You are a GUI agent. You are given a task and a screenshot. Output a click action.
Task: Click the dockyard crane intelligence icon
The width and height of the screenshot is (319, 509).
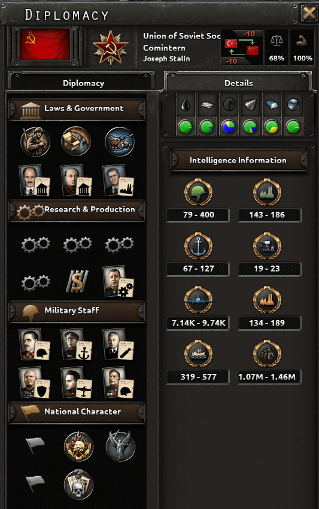point(267,246)
